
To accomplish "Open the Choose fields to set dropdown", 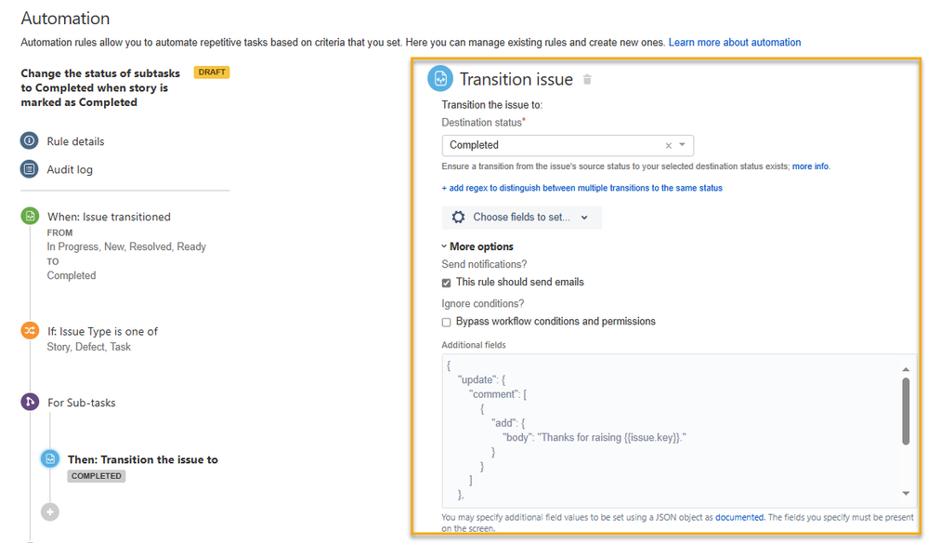I will [x=521, y=218].
